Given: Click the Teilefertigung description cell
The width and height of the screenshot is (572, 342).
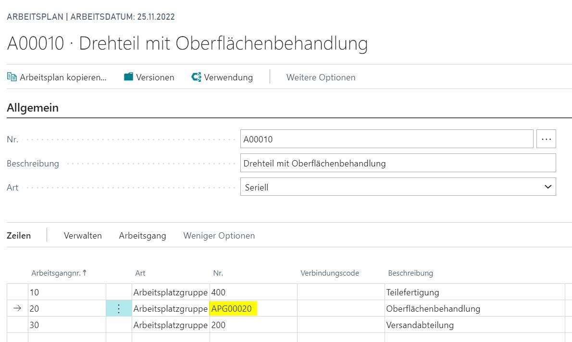Looking at the screenshot, I should tap(474, 292).
